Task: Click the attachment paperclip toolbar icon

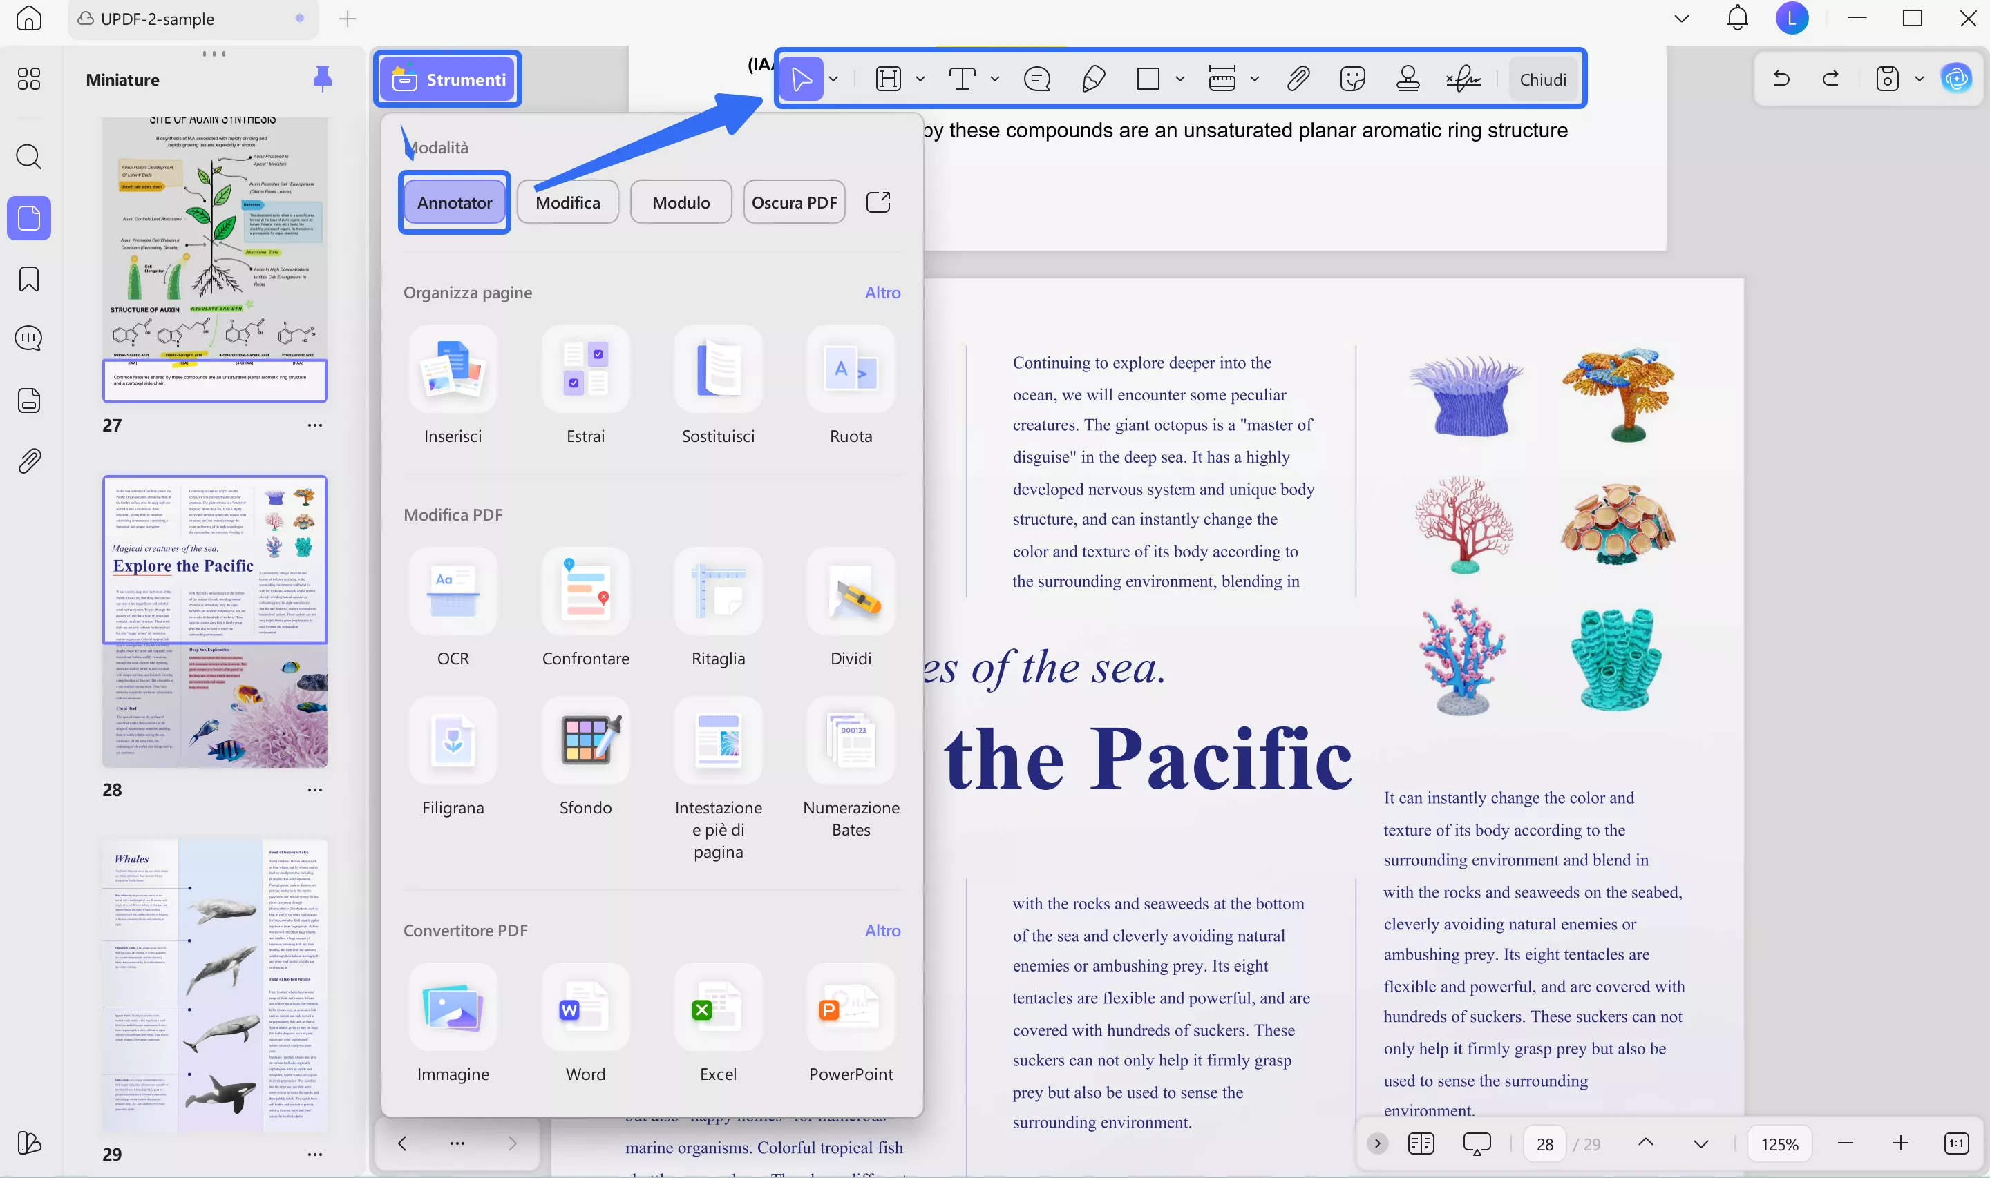Action: point(1298,79)
